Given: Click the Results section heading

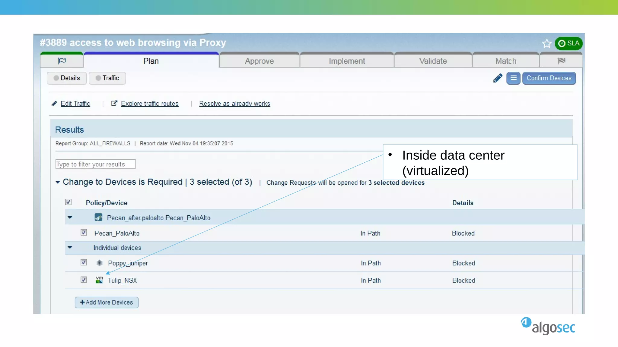Looking at the screenshot, I should (x=69, y=130).
